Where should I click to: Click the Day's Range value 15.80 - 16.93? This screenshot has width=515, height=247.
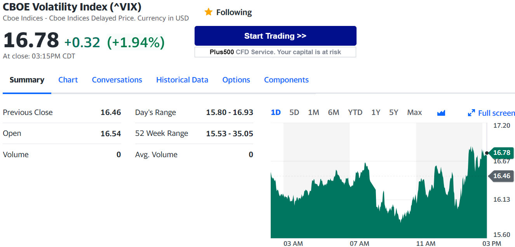[230, 112]
